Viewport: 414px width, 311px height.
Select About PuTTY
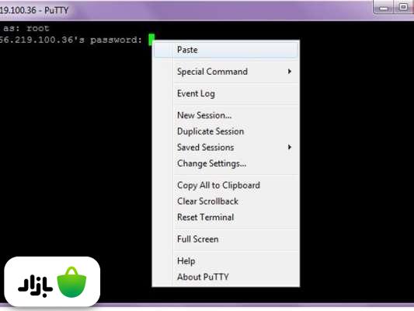point(226,277)
